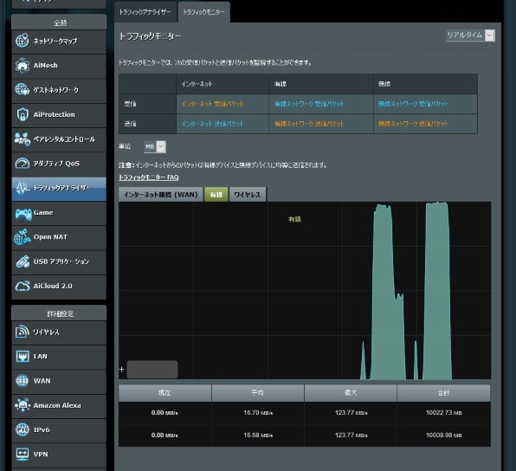This screenshot has width=516, height=471.
Task: Click the AiCloud 2.0 cloud icon
Action: pos(22,286)
